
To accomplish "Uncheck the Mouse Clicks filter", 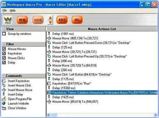I will coord(4,58).
